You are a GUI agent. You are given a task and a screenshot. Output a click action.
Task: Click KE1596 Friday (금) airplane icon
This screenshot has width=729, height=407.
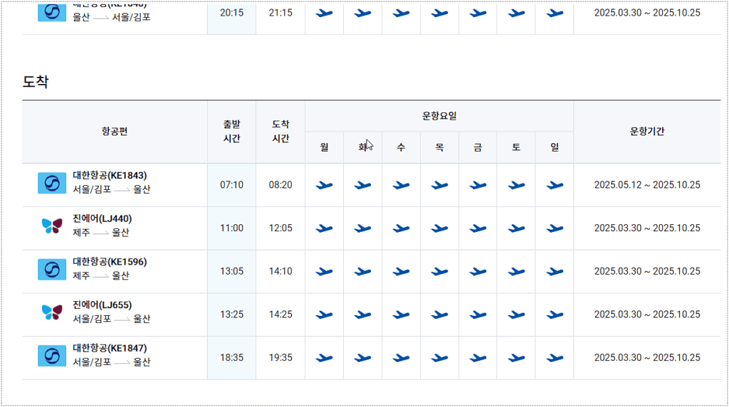coord(478,272)
